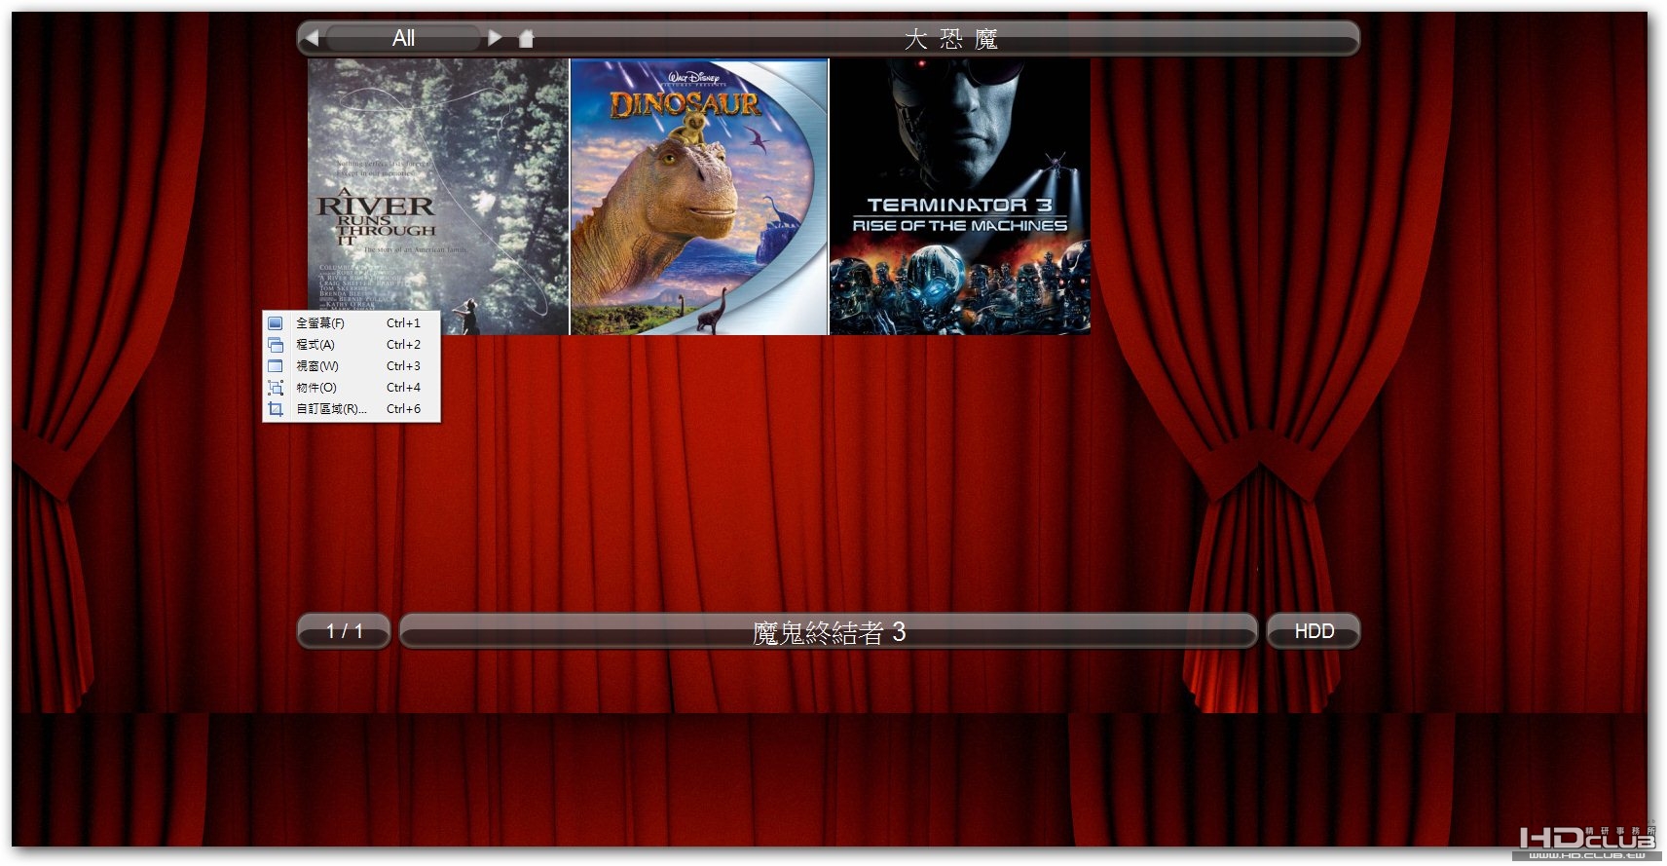1667x866 pixels.
Task: Go to next category with right arrow
Action: tap(495, 38)
